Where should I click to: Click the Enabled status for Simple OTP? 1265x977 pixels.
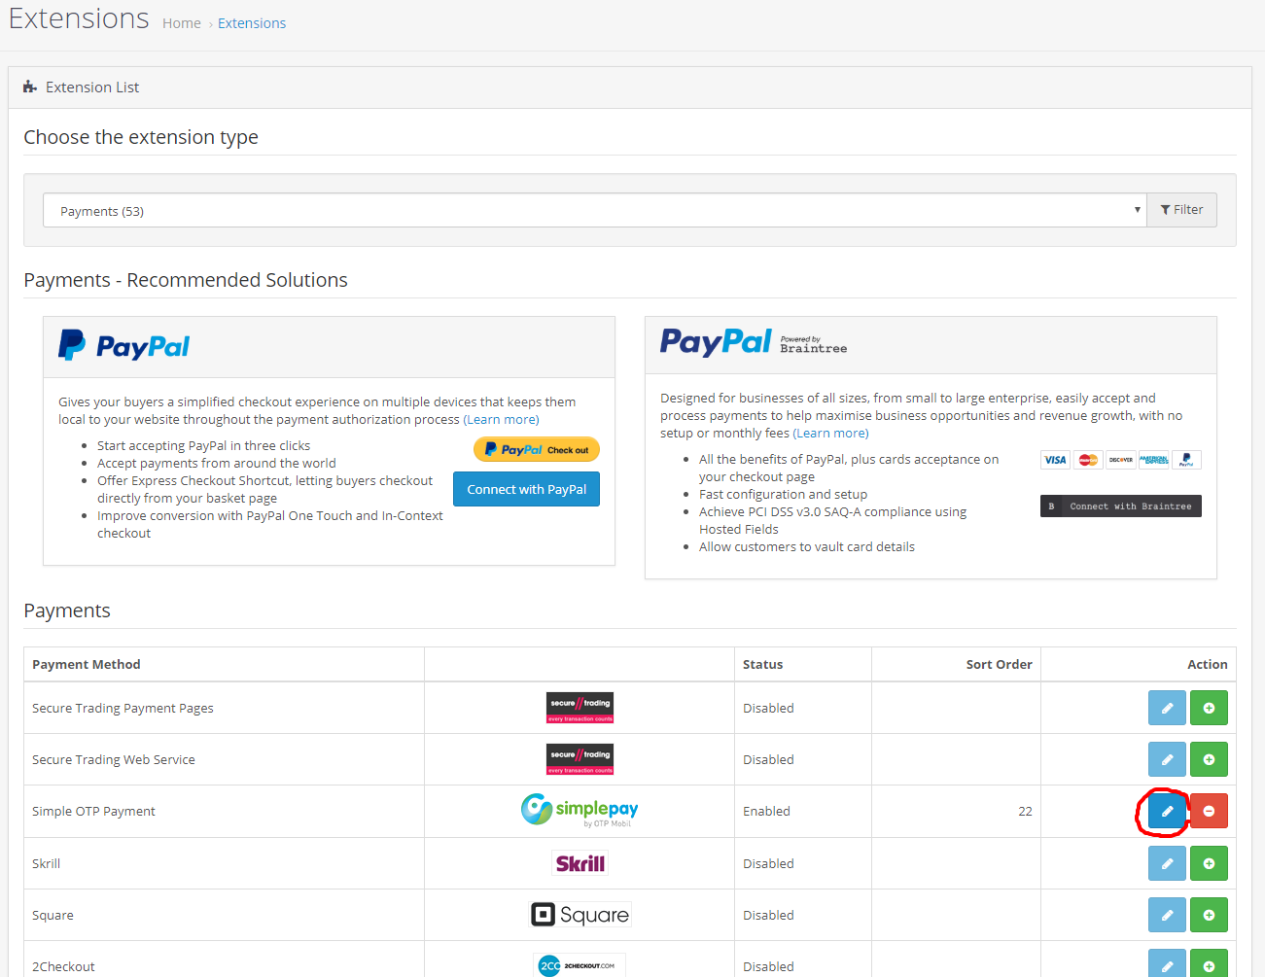[x=766, y=811]
